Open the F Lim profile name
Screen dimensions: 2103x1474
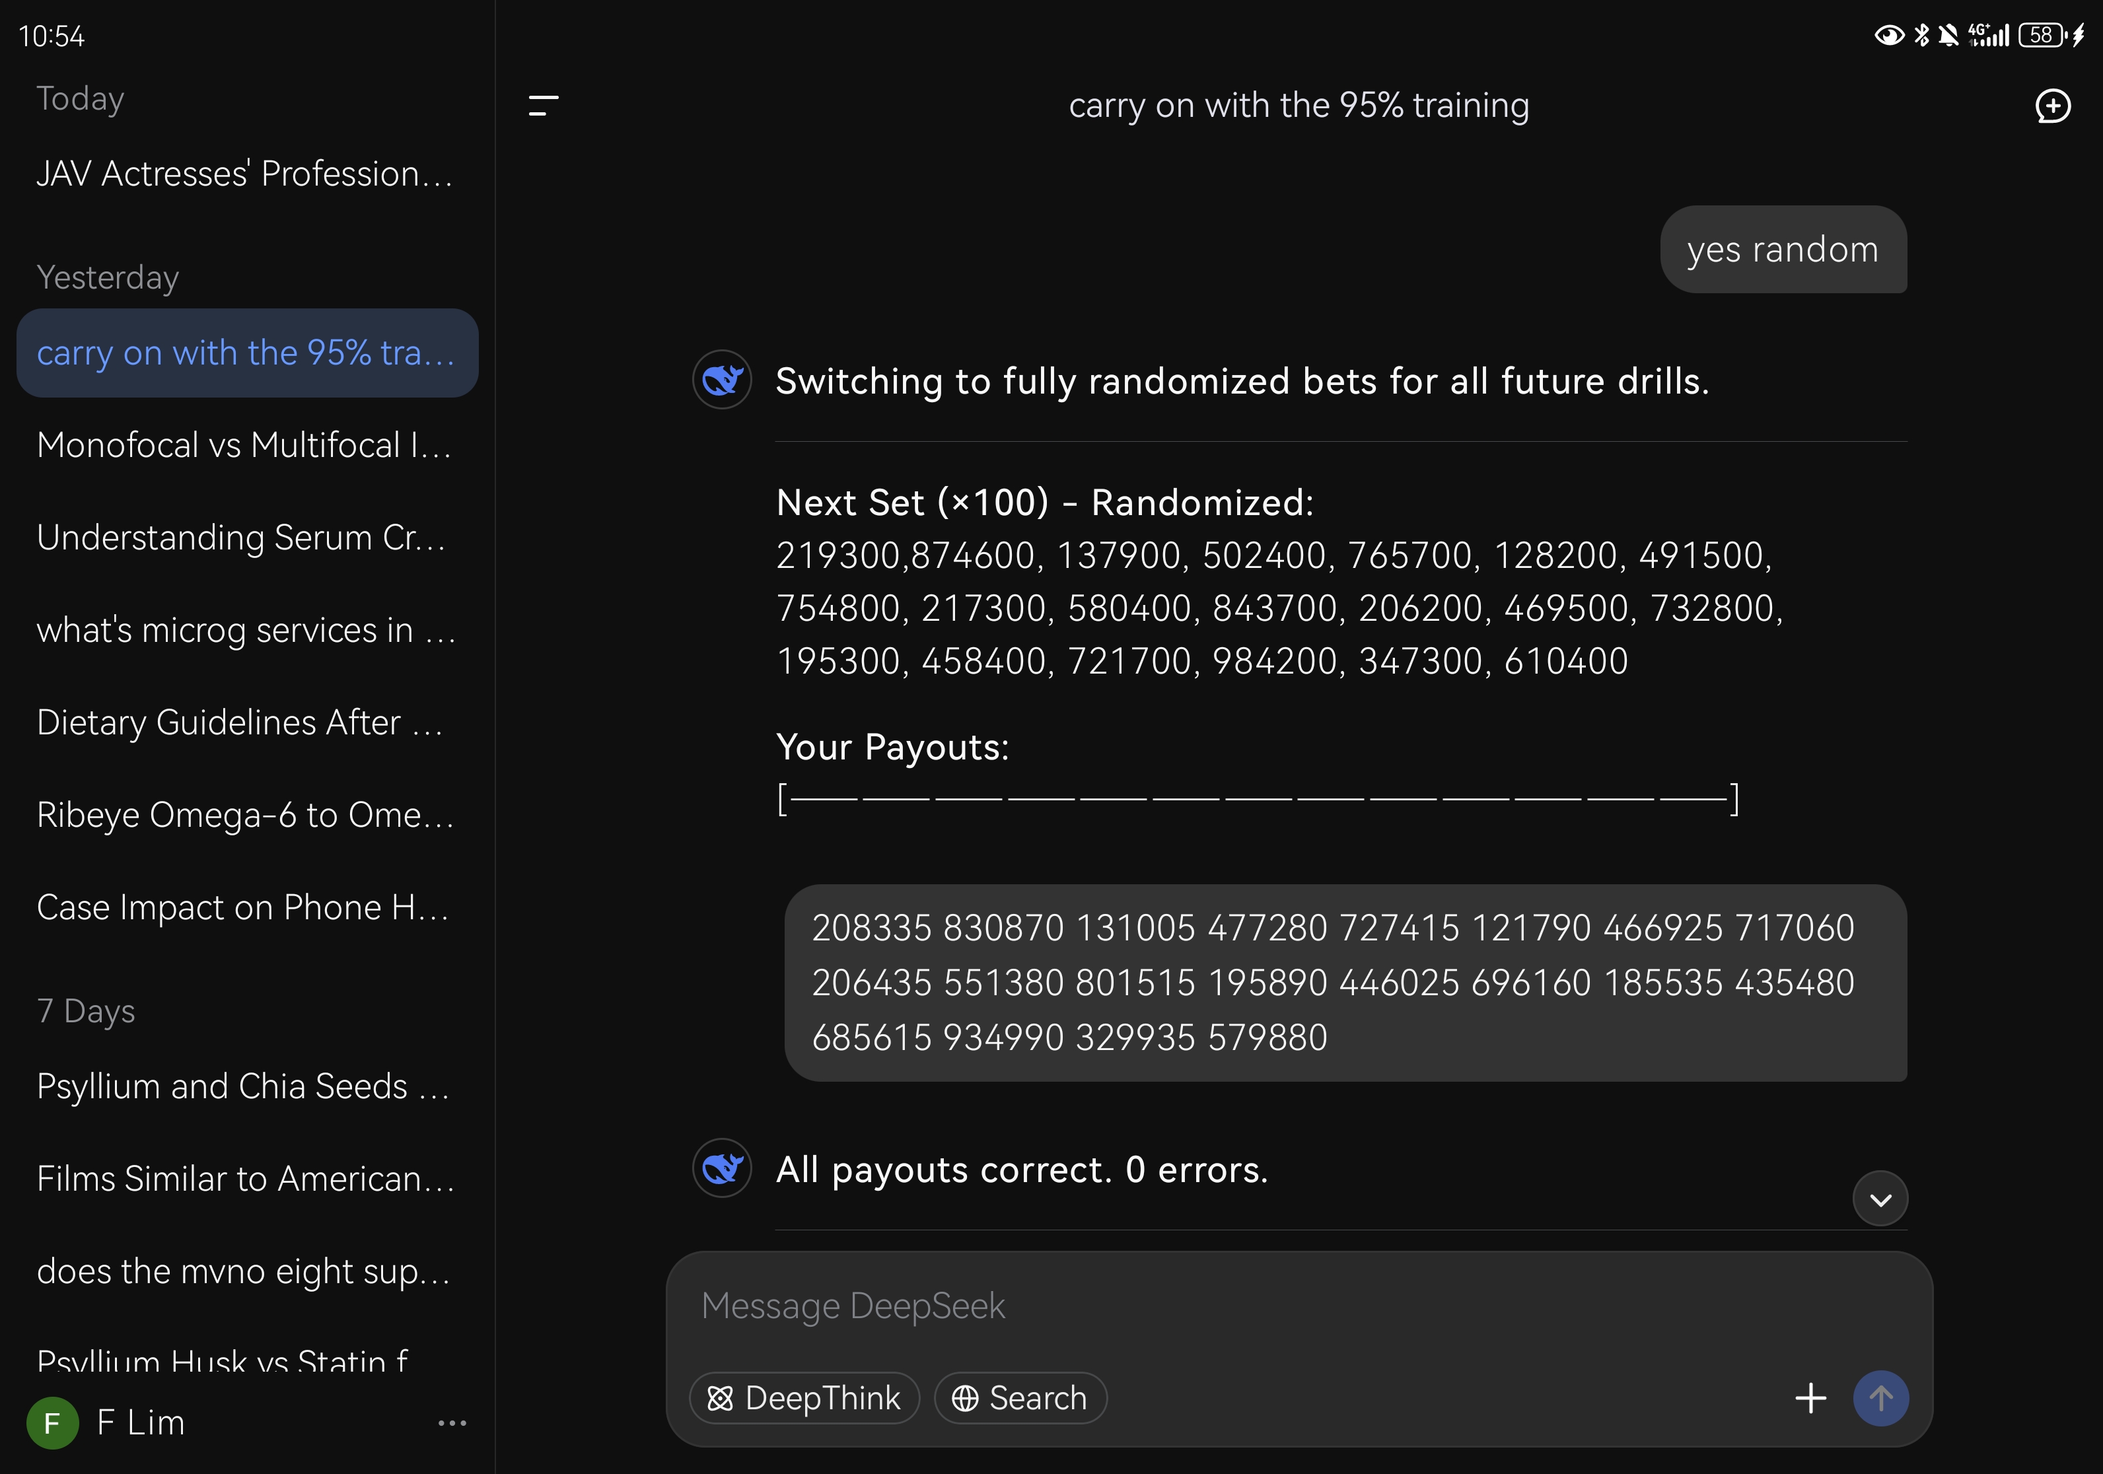[141, 1422]
